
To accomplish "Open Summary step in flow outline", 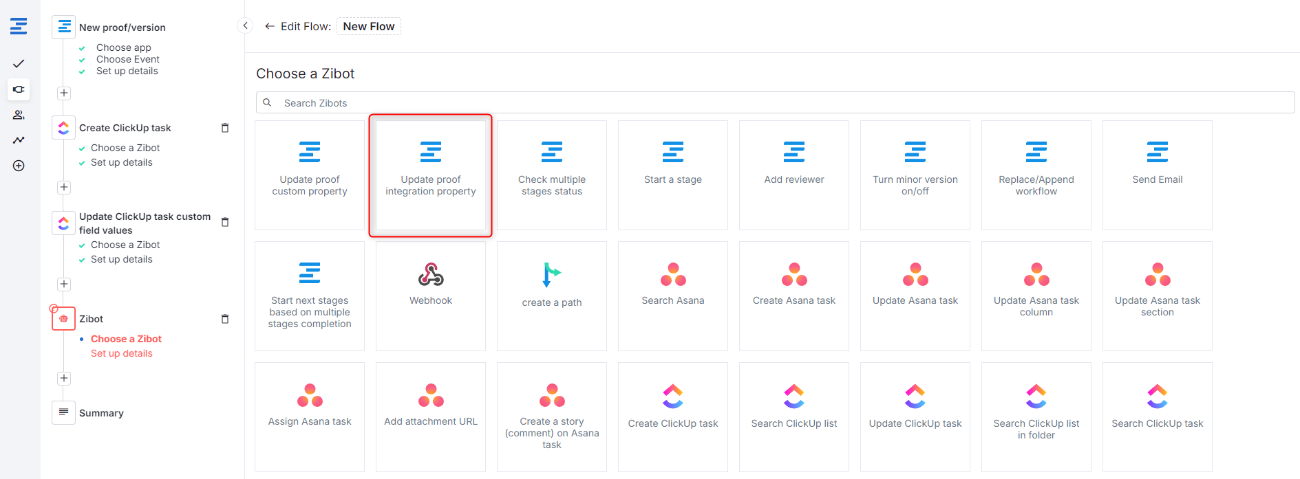I will (x=101, y=413).
